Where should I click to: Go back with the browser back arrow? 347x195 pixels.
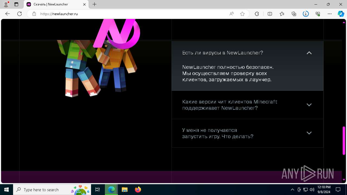click(x=8, y=14)
